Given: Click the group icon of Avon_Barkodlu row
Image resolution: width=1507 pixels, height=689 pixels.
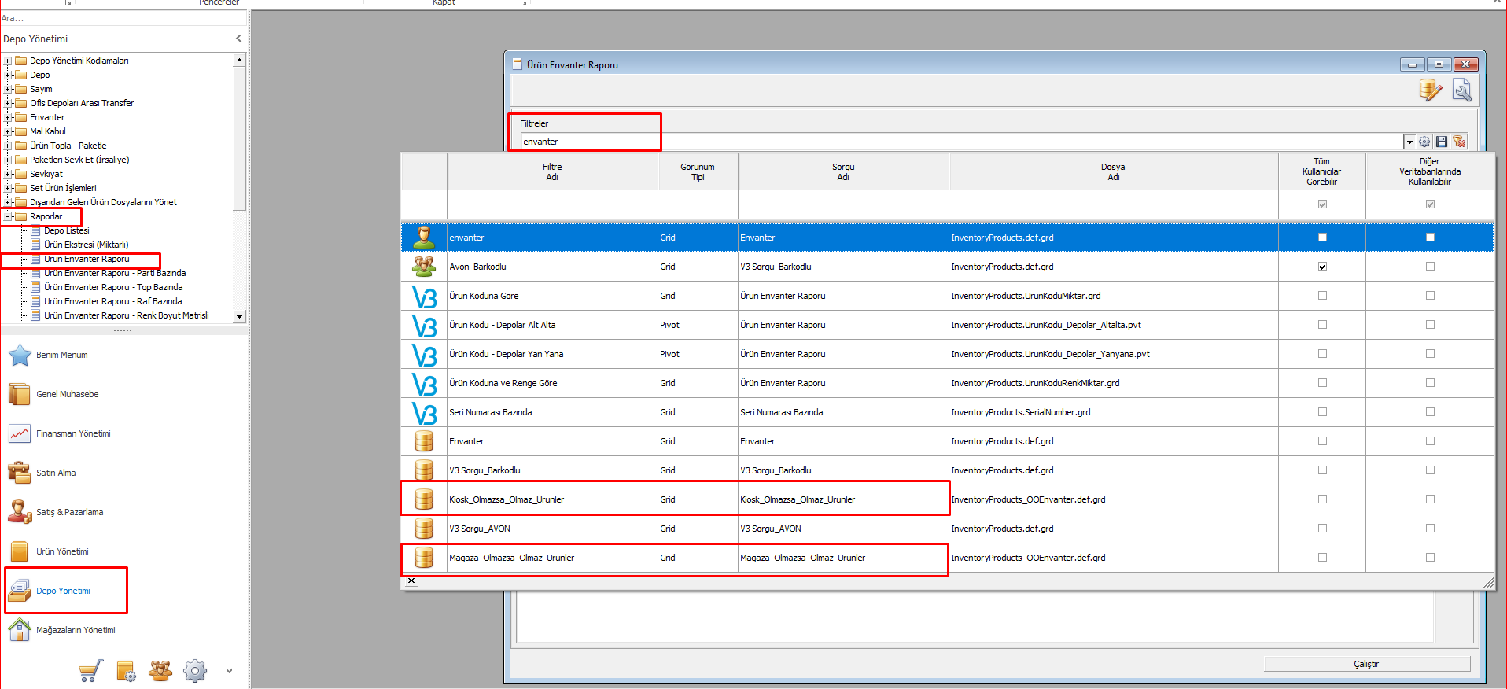Looking at the screenshot, I should [x=424, y=267].
